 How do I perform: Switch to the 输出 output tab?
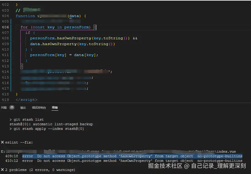(x=23, y=108)
